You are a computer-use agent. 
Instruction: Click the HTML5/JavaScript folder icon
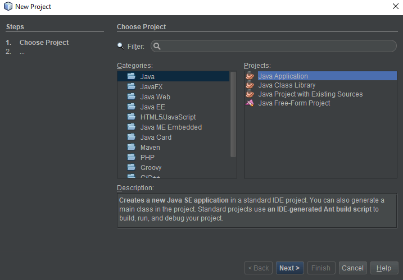[x=132, y=117]
